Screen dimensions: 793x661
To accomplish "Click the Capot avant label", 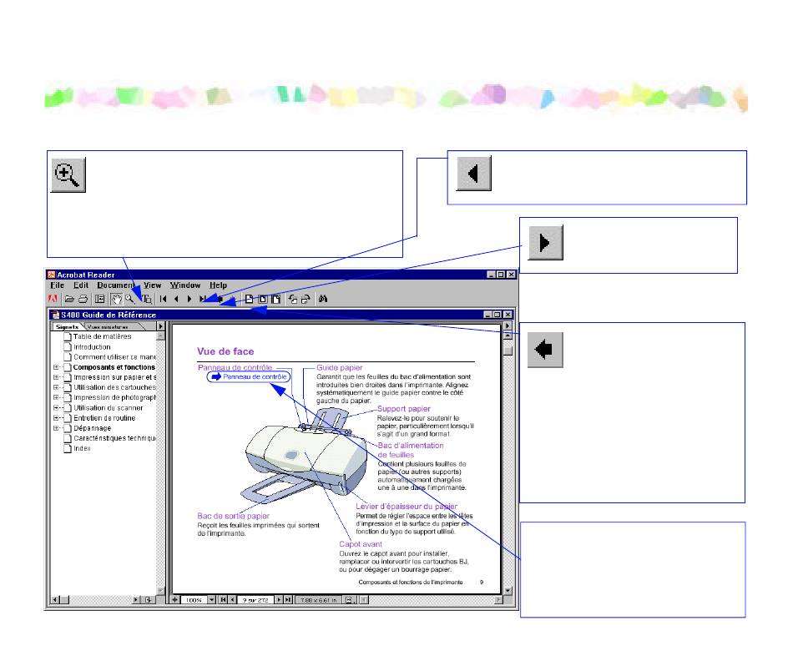I will point(361,544).
